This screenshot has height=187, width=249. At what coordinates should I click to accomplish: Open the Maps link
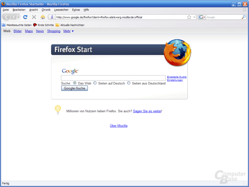click(x=29, y=31)
